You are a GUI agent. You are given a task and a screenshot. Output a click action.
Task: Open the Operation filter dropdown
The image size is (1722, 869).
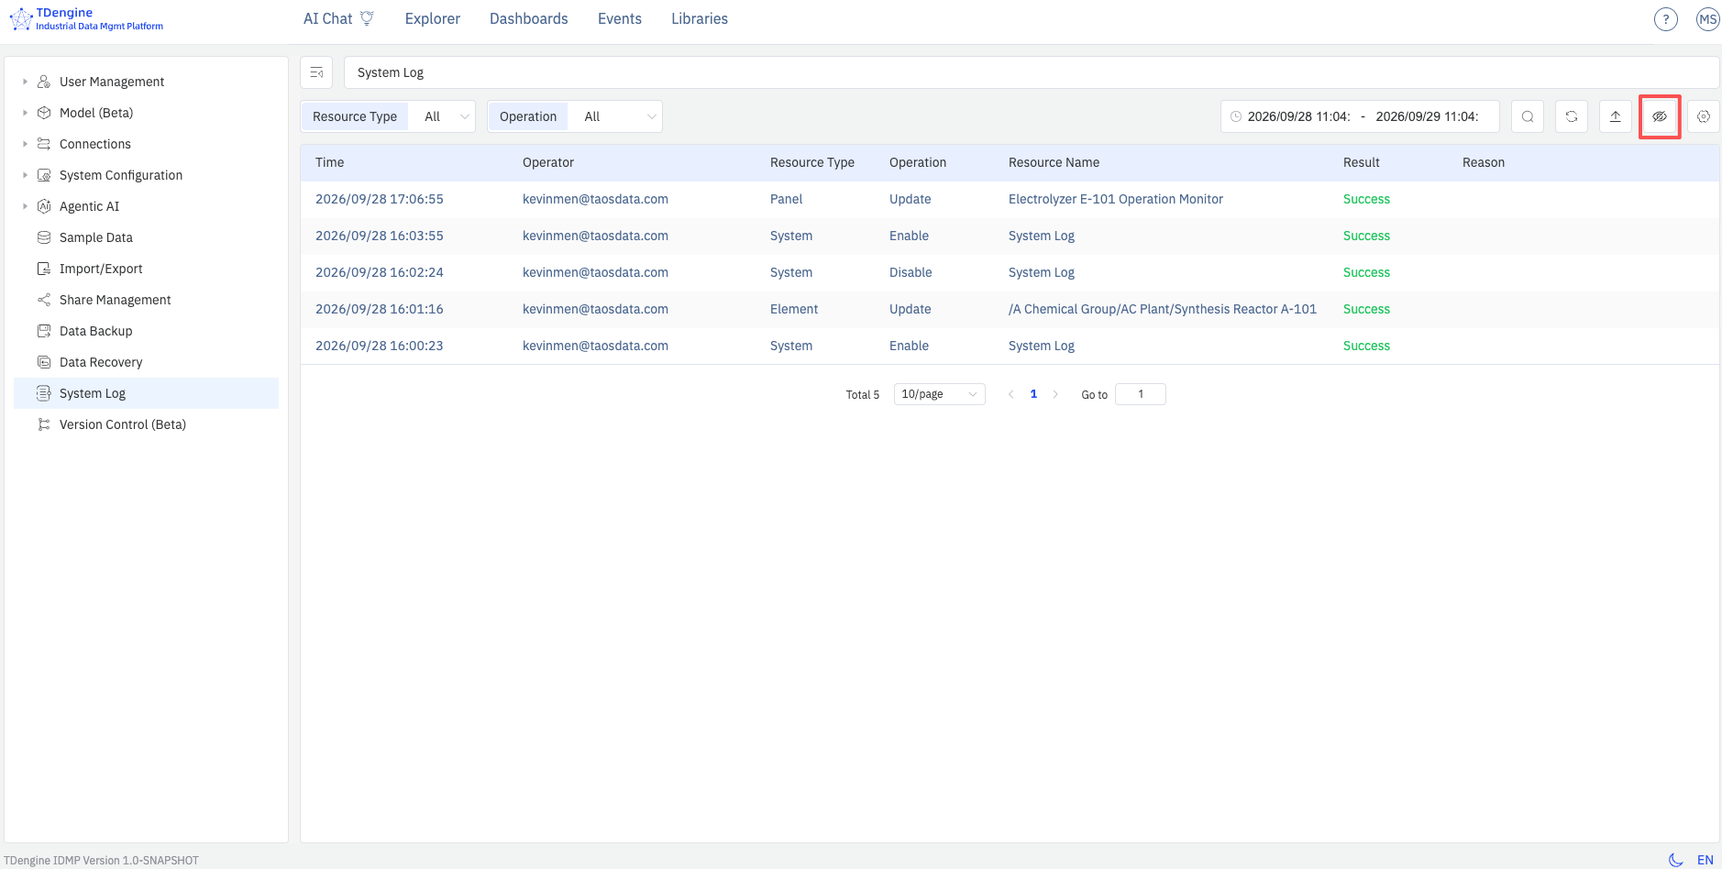[616, 116]
